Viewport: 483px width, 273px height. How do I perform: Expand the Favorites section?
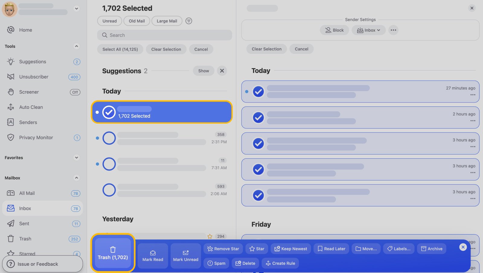click(76, 157)
